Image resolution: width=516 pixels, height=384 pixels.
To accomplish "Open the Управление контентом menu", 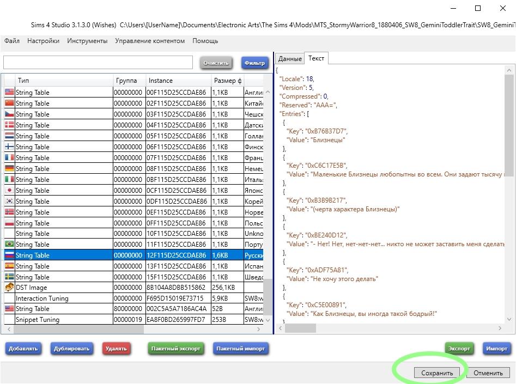I will tap(150, 41).
